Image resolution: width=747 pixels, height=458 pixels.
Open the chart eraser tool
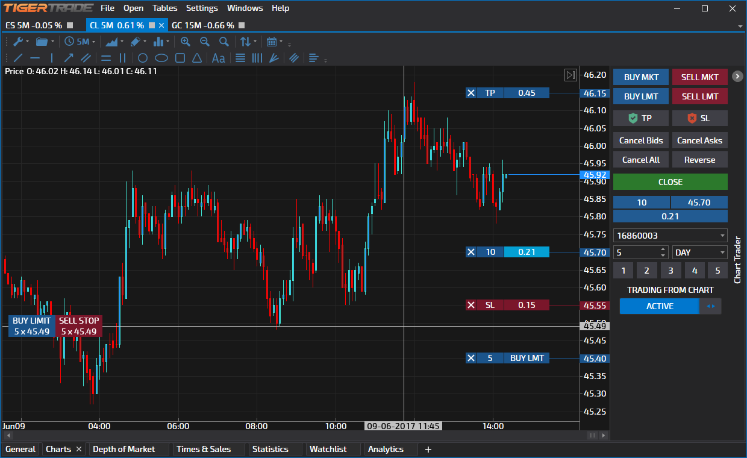point(136,41)
